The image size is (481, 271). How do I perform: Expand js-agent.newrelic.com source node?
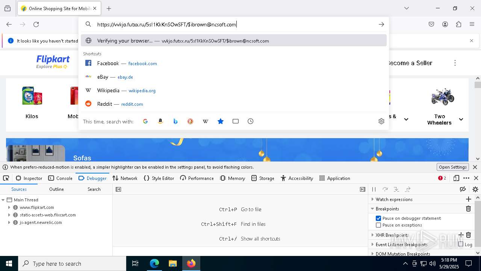(x=9, y=222)
